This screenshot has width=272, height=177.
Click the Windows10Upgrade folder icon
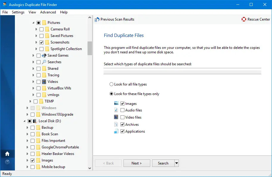point(38,114)
